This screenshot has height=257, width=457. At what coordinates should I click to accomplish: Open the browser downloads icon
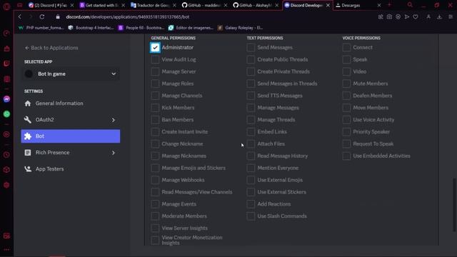pyautogui.click(x=439, y=17)
